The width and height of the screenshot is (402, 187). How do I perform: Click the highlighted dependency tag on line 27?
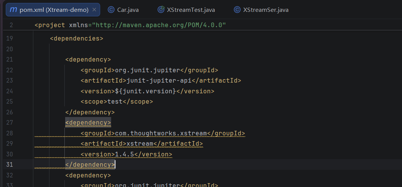[x=88, y=122]
